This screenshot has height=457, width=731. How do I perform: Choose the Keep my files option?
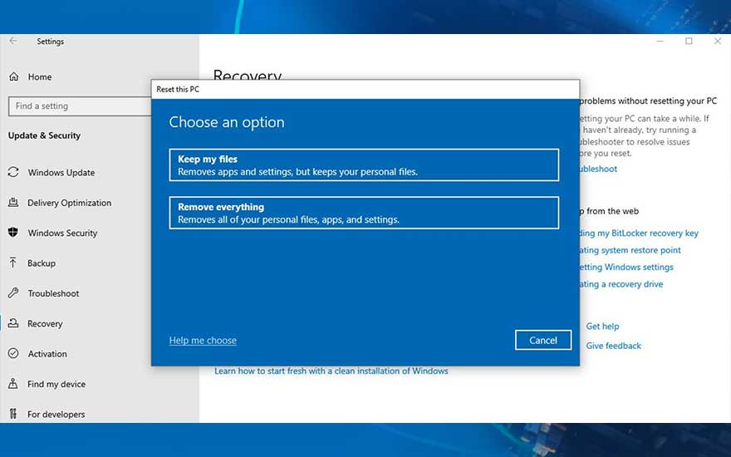pyautogui.click(x=364, y=165)
